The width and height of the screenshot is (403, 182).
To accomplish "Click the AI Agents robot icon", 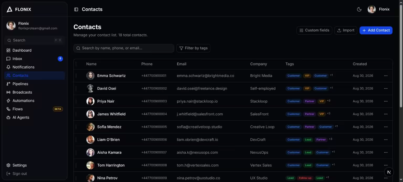I will [x=8, y=117].
